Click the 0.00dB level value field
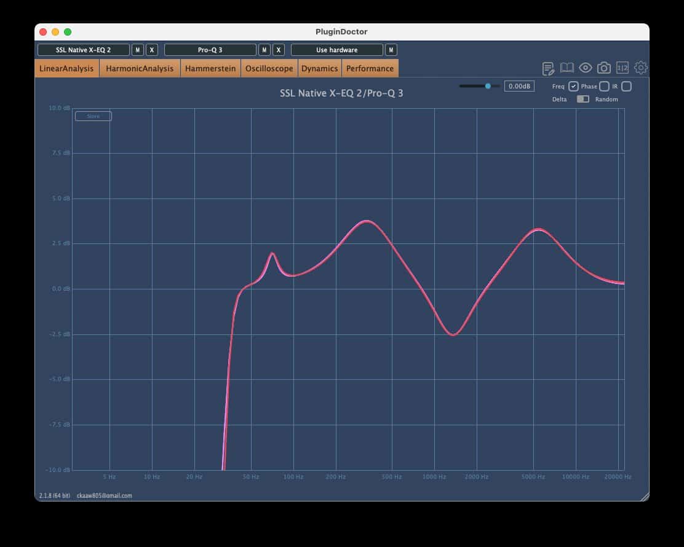 (x=519, y=86)
